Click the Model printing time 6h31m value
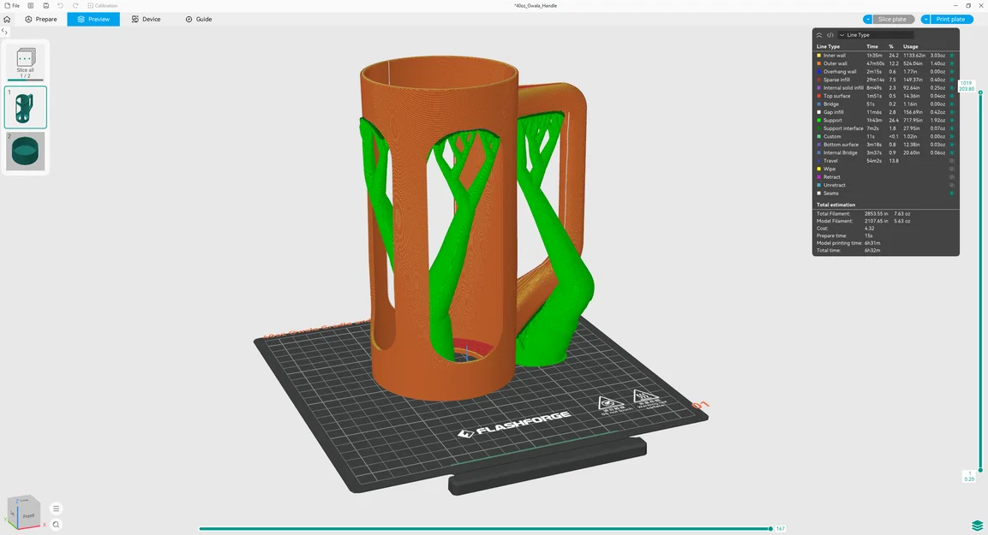The image size is (988, 535). (872, 243)
